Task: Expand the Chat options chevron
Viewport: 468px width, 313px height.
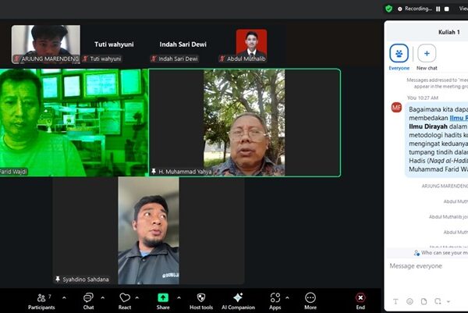Action: coord(103,297)
